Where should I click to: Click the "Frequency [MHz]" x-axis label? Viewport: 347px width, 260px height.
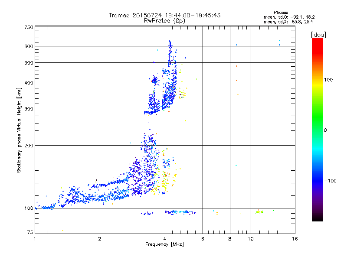tap(164, 244)
